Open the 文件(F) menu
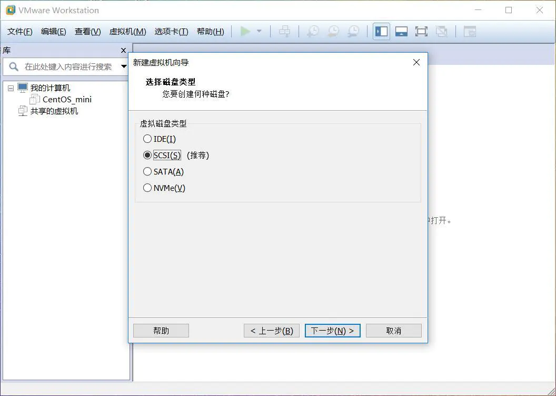 pyautogui.click(x=20, y=31)
